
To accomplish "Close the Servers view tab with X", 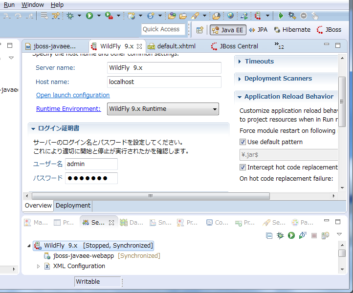I will pyautogui.click(x=111, y=223).
